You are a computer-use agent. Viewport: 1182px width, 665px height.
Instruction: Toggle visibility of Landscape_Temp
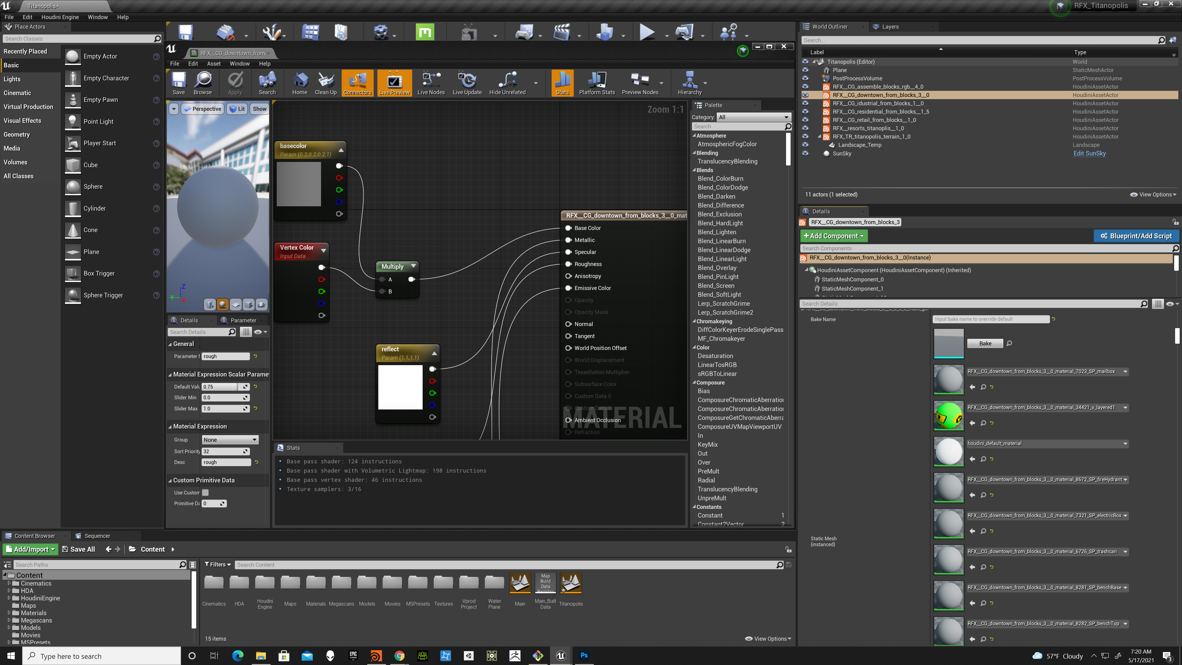tap(805, 145)
